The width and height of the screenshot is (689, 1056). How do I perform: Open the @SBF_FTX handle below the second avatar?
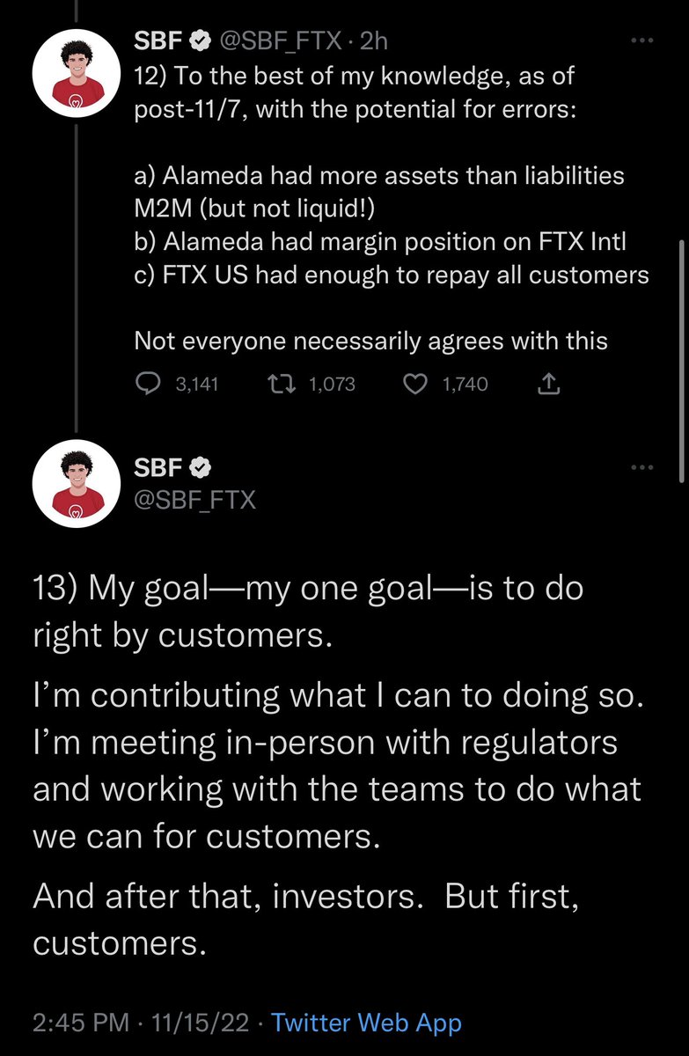click(x=194, y=500)
